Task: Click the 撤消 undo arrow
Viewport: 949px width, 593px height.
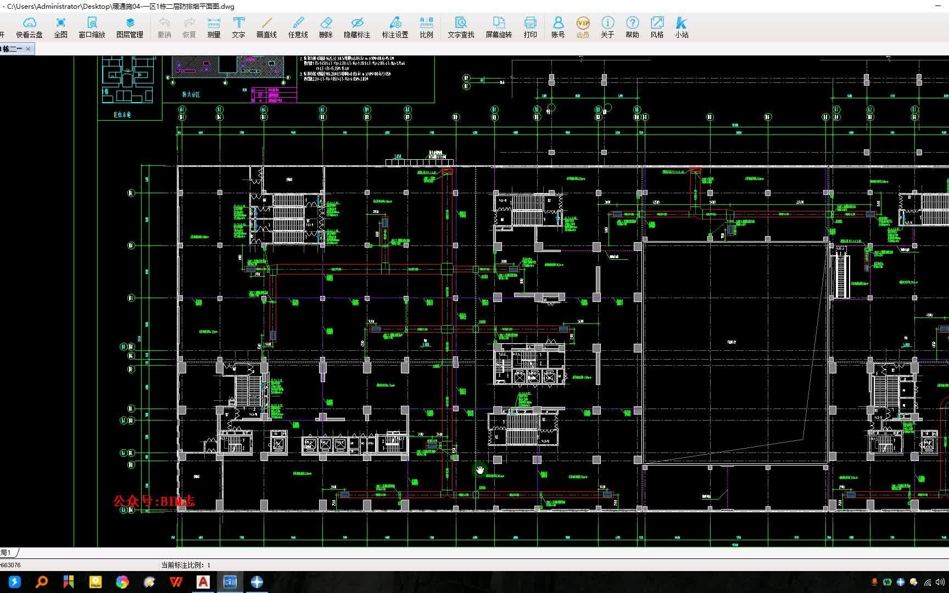Action: [x=164, y=27]
